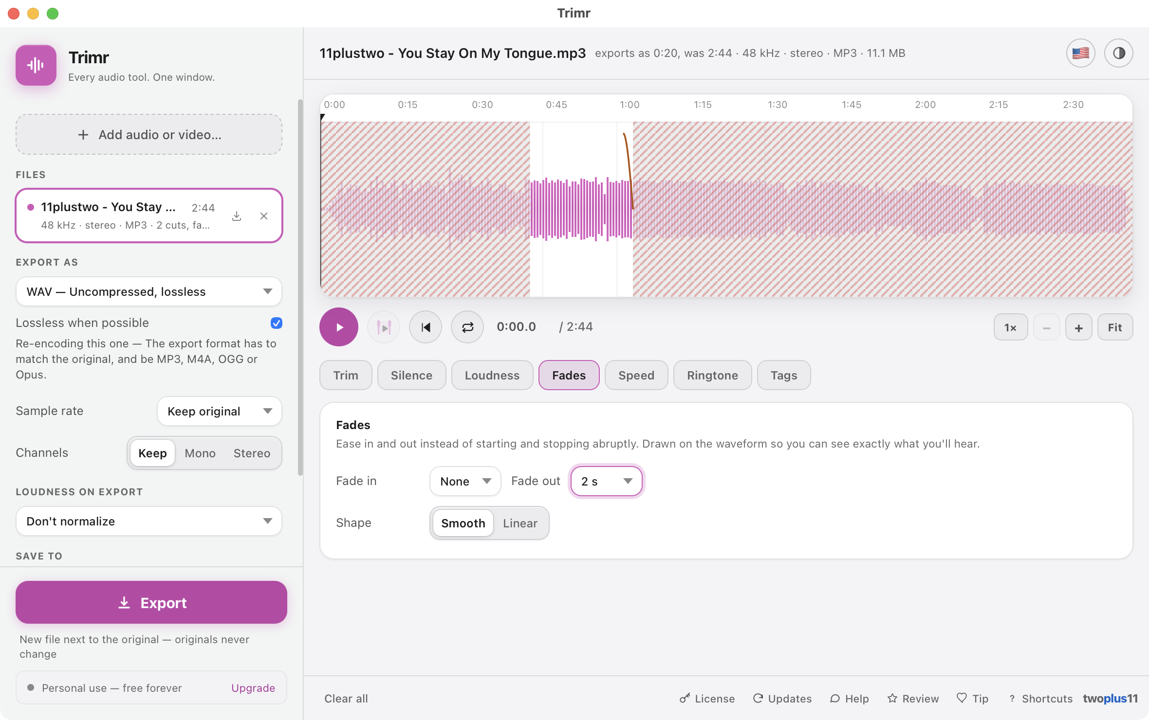Click the Export button
The height and width of the screenshot is (720, 1149).
(151, 602)
